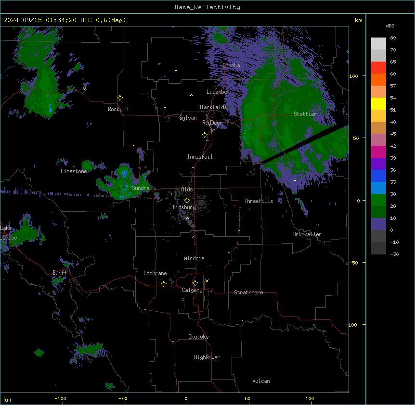This screenshot has width=415, height=405.
Task: Click the Didsbury city label
Action: tap(184, 207)
